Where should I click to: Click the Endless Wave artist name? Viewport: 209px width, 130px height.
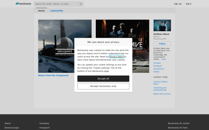coord(161,34)
